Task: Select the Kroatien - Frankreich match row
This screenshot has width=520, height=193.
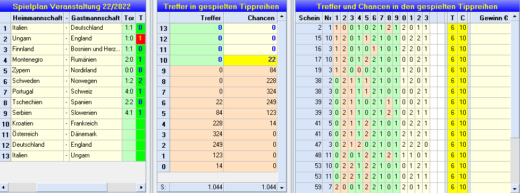Action: click(x=73, y=124)
